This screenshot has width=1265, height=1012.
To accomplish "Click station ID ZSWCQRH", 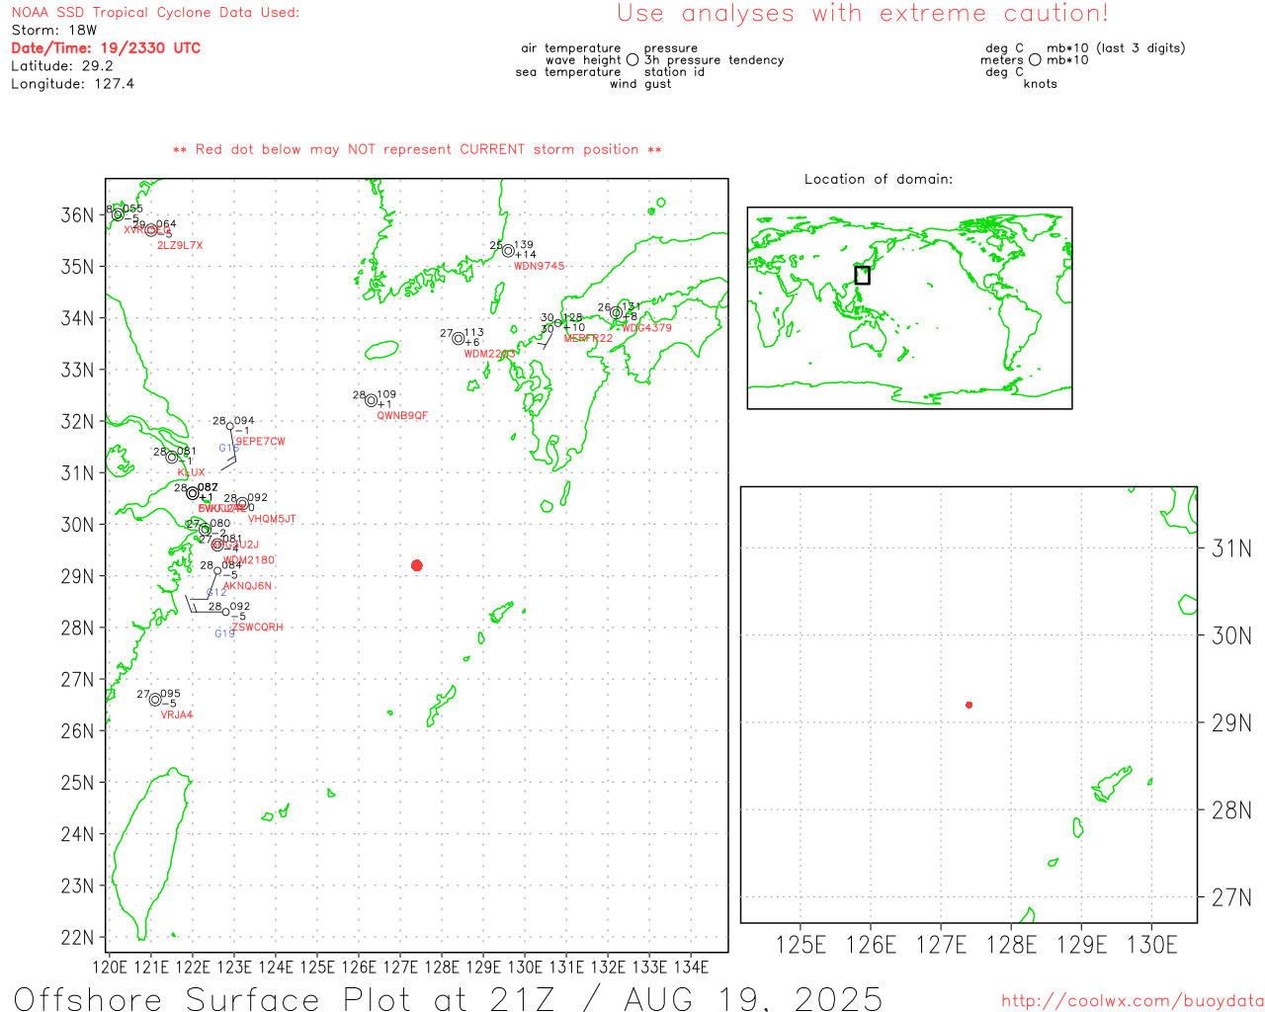I will pos(257,628).
